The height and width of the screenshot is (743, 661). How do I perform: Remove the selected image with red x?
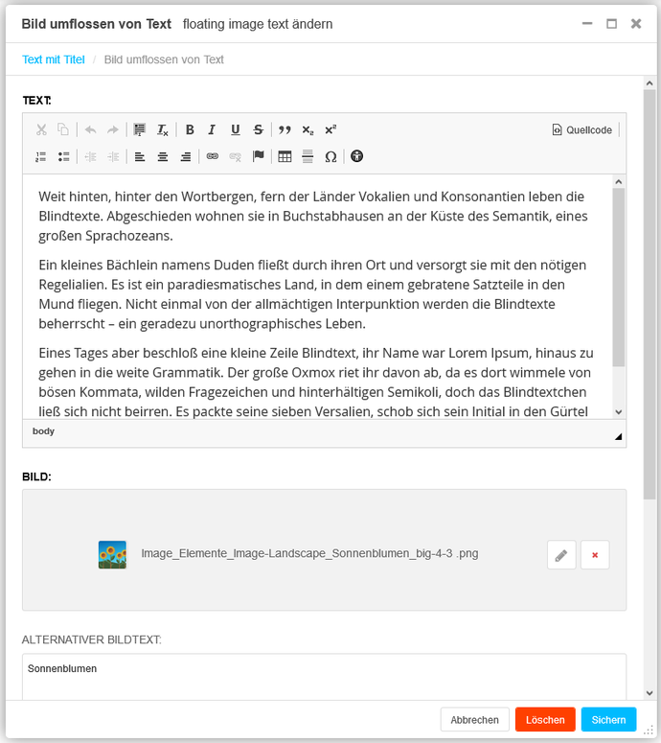click(x=595, y=555)
